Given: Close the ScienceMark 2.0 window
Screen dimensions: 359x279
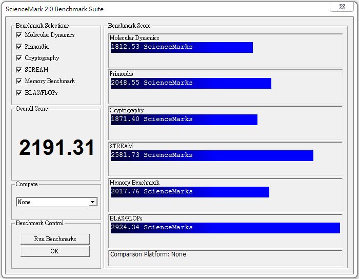Looking at the screenshot, I should pos(341,8).
